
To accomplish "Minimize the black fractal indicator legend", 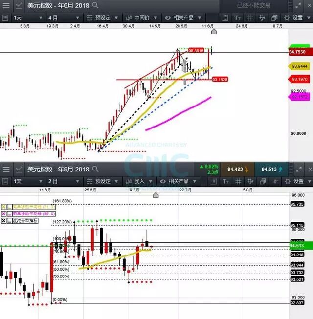I will coord(10,221).
